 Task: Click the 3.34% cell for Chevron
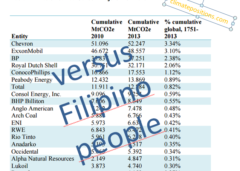click(173, 44)
